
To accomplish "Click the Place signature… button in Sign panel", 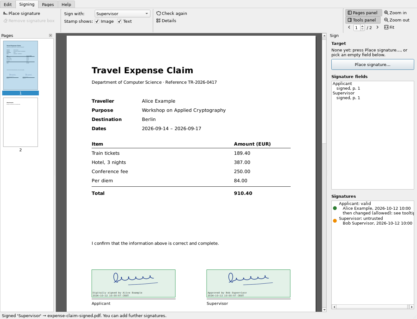I will pos(373,64).
